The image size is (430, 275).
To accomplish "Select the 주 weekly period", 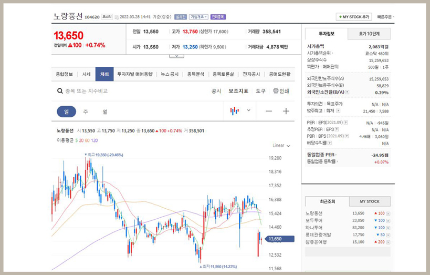I will (86, 111).
